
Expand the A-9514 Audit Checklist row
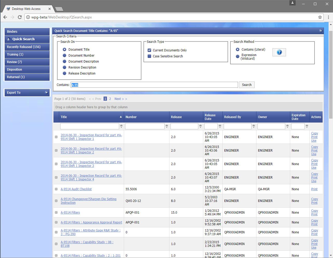pos(56,189)
